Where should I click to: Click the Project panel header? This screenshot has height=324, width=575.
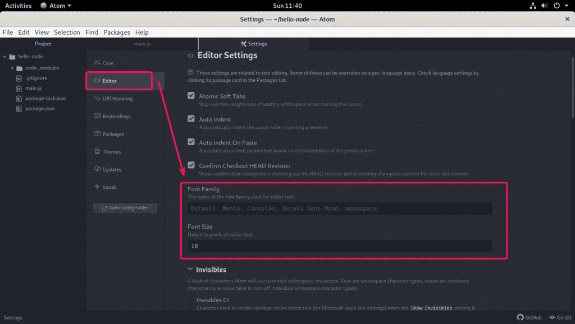[43, 44]
